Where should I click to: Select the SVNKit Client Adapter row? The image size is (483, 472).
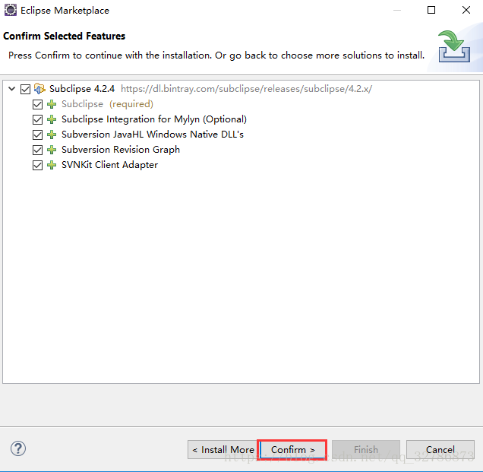coord(109,165)
